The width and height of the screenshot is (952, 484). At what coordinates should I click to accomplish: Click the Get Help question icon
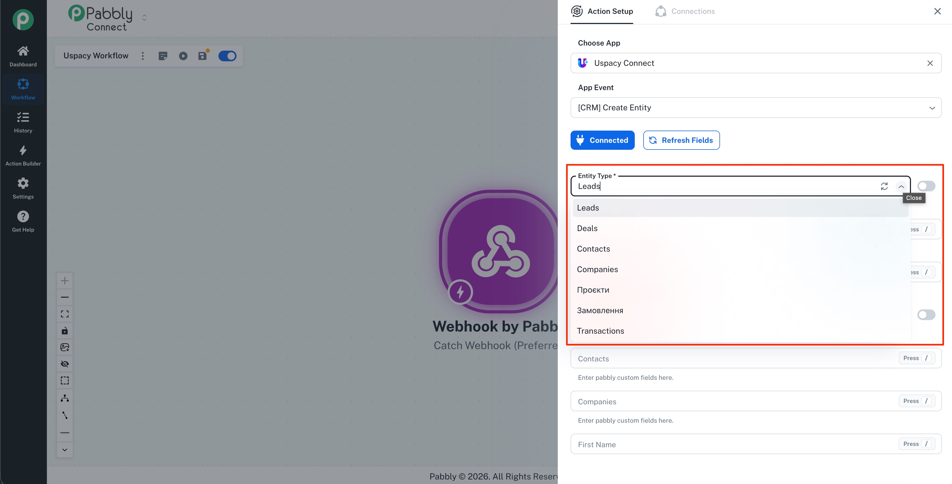point(23,217)
